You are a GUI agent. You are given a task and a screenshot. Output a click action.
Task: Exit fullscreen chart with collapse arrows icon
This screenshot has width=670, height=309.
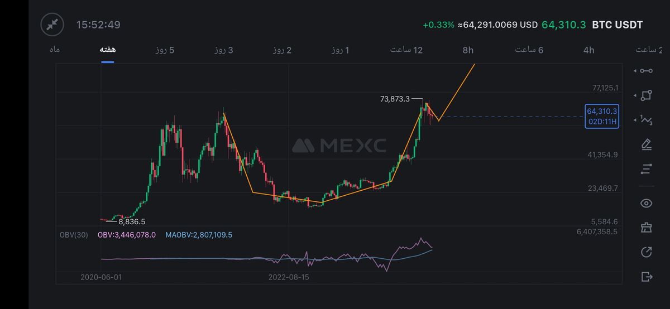tap(52, 25)
